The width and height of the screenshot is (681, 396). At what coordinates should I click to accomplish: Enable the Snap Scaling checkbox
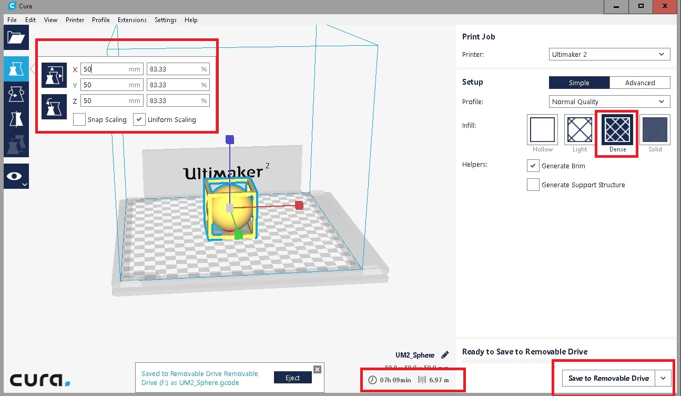coord(79,119)
